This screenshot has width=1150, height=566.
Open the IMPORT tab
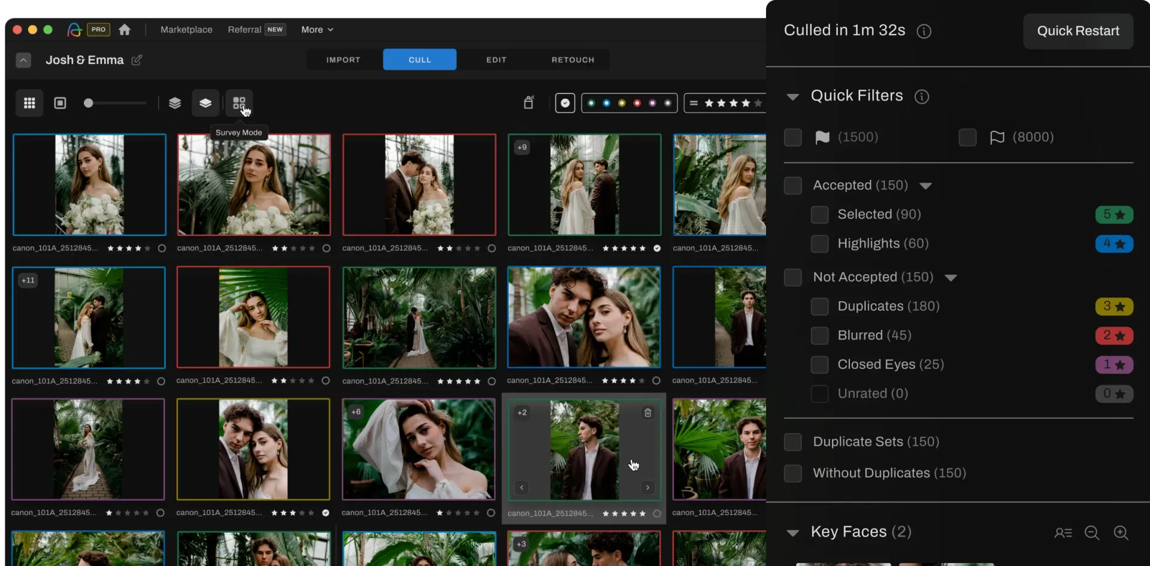tap(343, 60)
